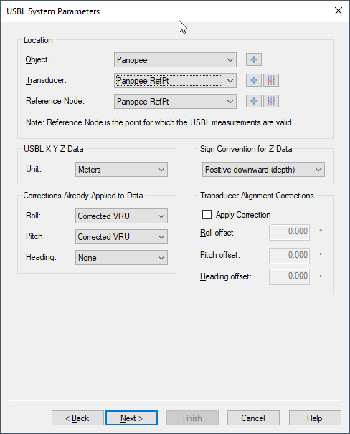
Task: Click the Roll offset input field
Action: tap(289, 232)
